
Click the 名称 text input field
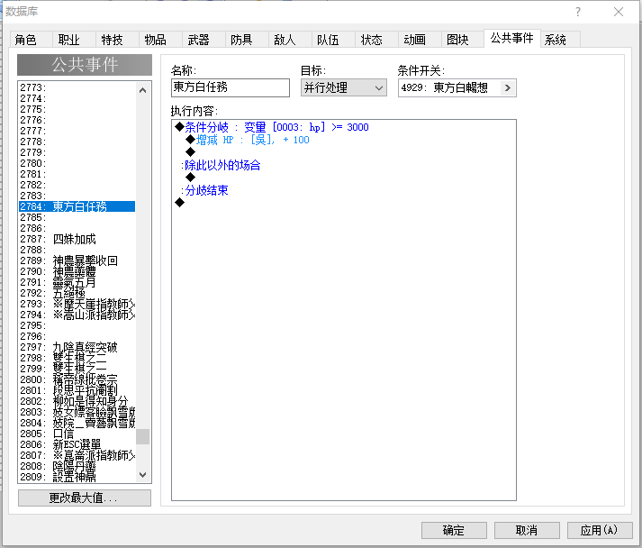[x=231, y=87]
